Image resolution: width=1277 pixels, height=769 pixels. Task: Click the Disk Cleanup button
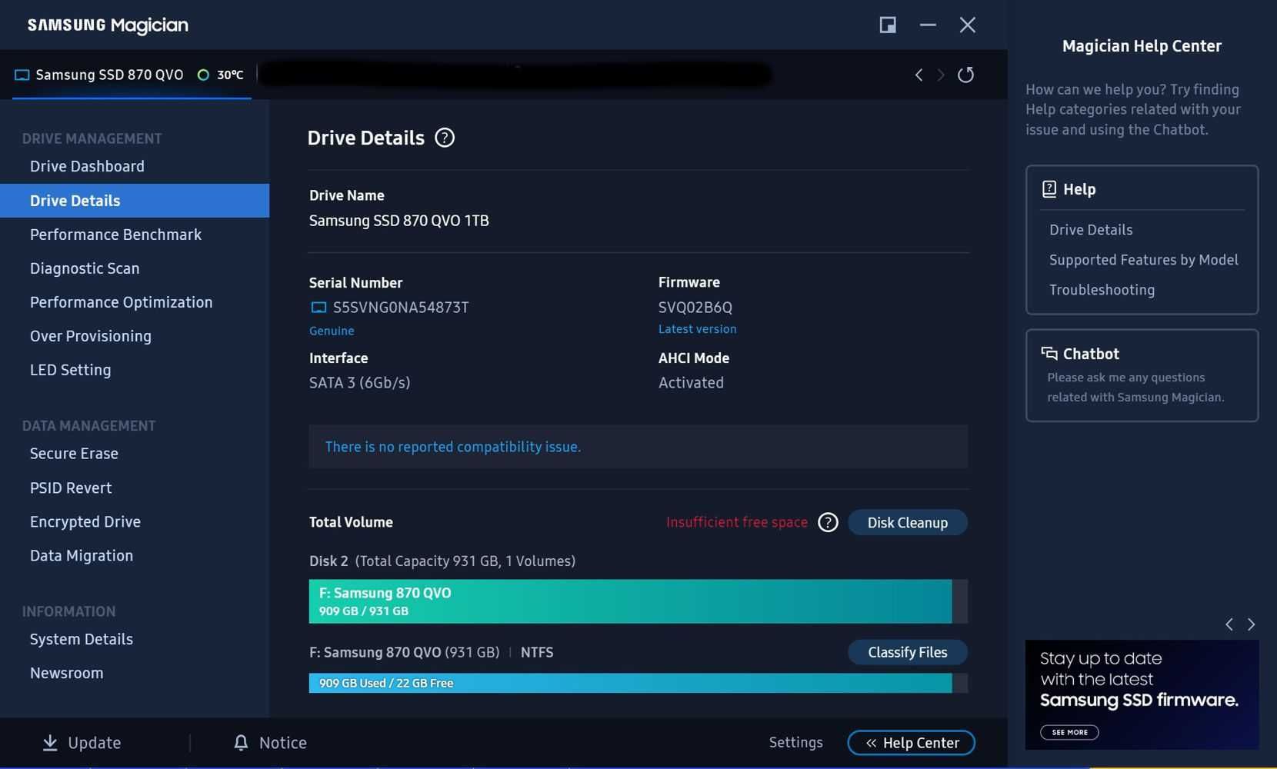[x=908, y=523]
